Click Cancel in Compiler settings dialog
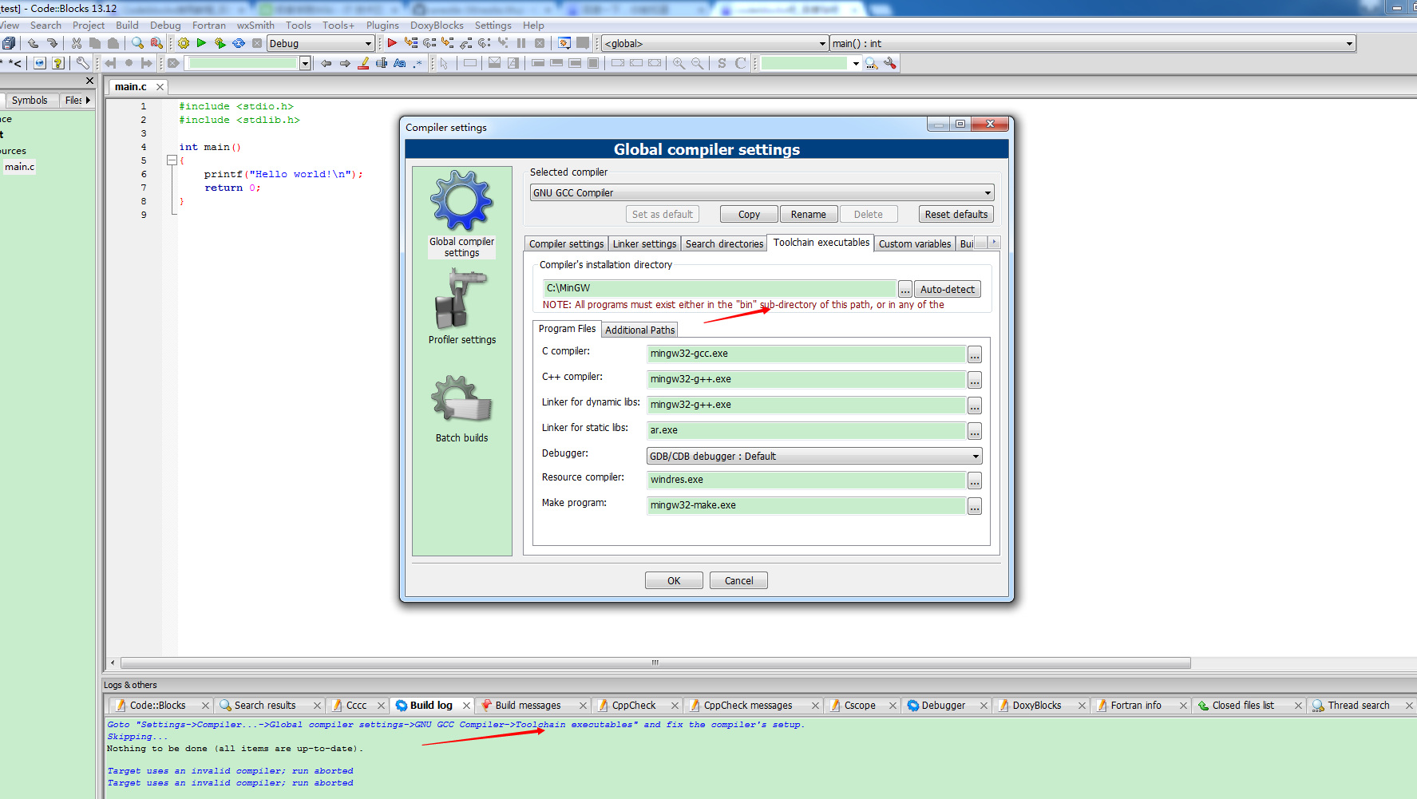The width and height of the screenshot is (1417, 799). (x=738, y=580)
